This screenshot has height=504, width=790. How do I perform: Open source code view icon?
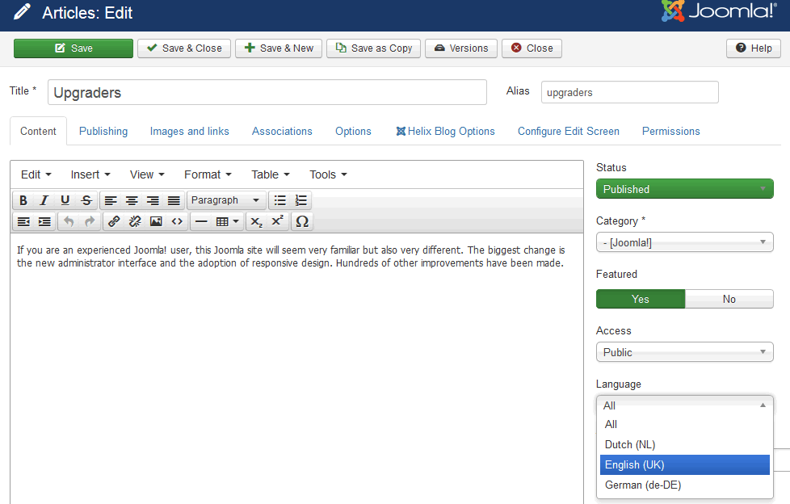pyautogui.click(x=177, y=221)
